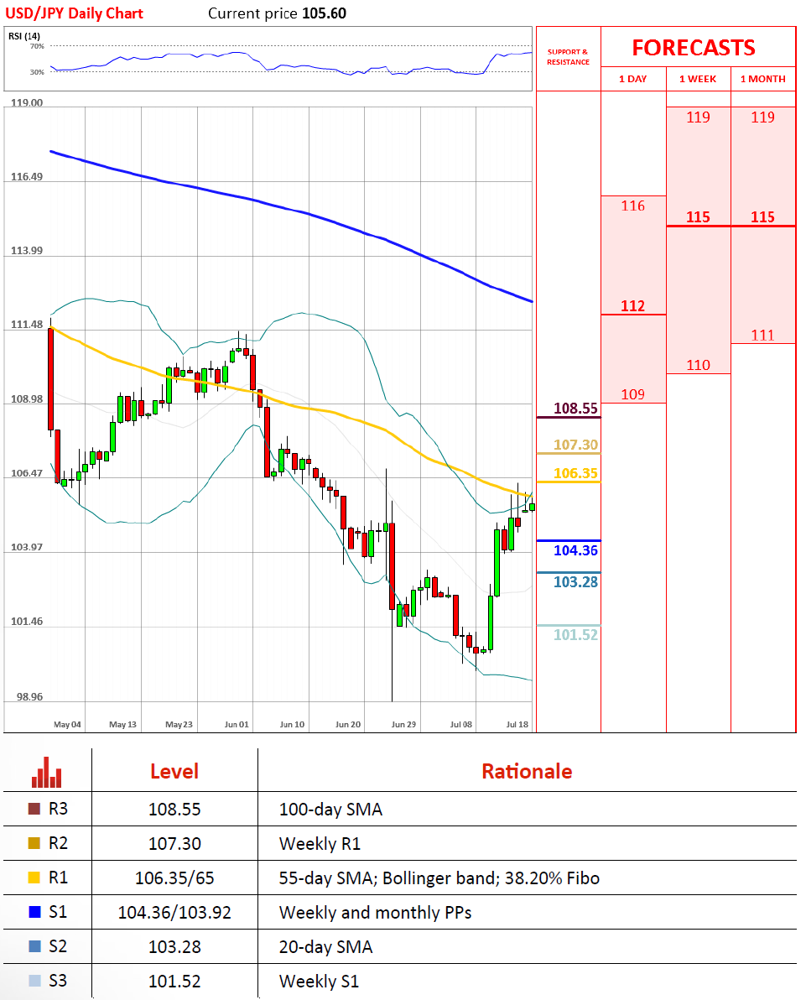Select the 1 WEEK forecast column header
This screenshot has height=1000, width=806.
click(698, 79)
